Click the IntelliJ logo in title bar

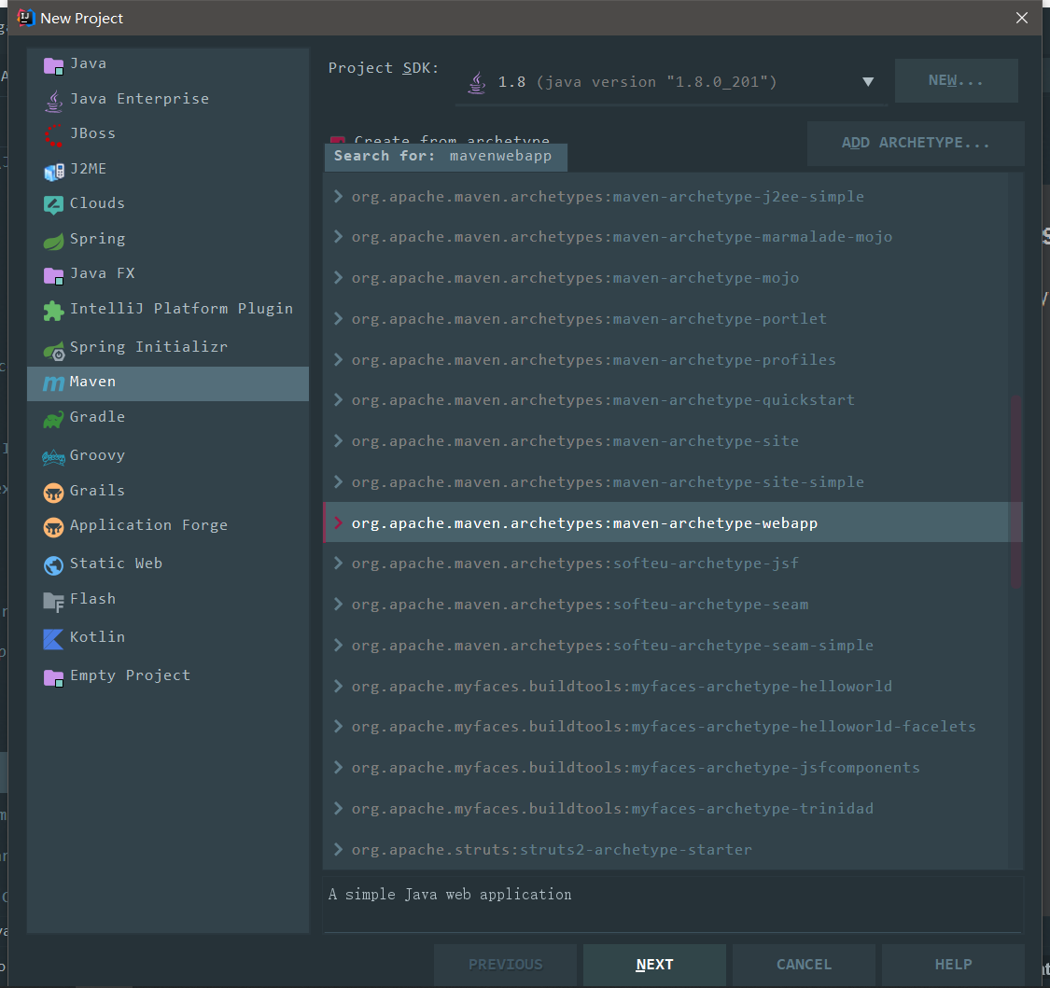click(25, 18)
